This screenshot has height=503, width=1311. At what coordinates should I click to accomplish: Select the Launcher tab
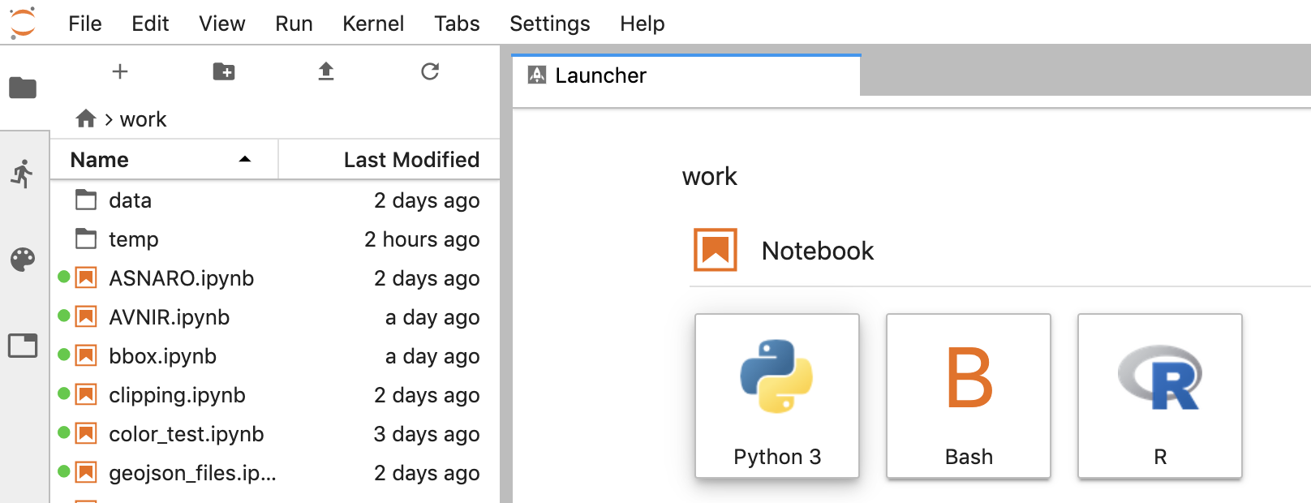click(x=686, y=75)
